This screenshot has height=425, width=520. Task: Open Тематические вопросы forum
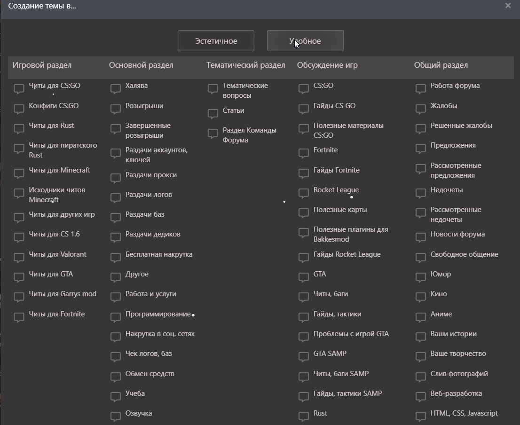[x=245, y=90]
